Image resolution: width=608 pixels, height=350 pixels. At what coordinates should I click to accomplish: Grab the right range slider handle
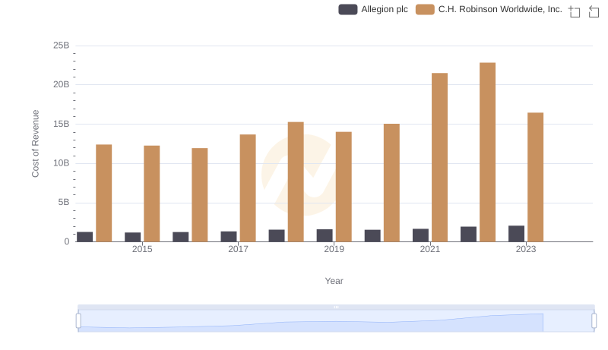coord(594,321)
